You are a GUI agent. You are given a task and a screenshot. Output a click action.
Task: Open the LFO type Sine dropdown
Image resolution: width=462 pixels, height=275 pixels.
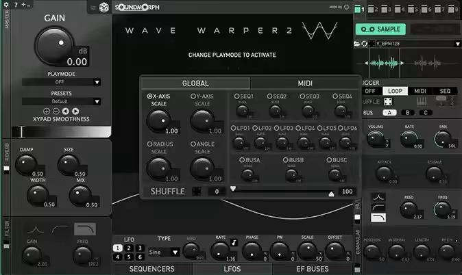click(165, 252)
